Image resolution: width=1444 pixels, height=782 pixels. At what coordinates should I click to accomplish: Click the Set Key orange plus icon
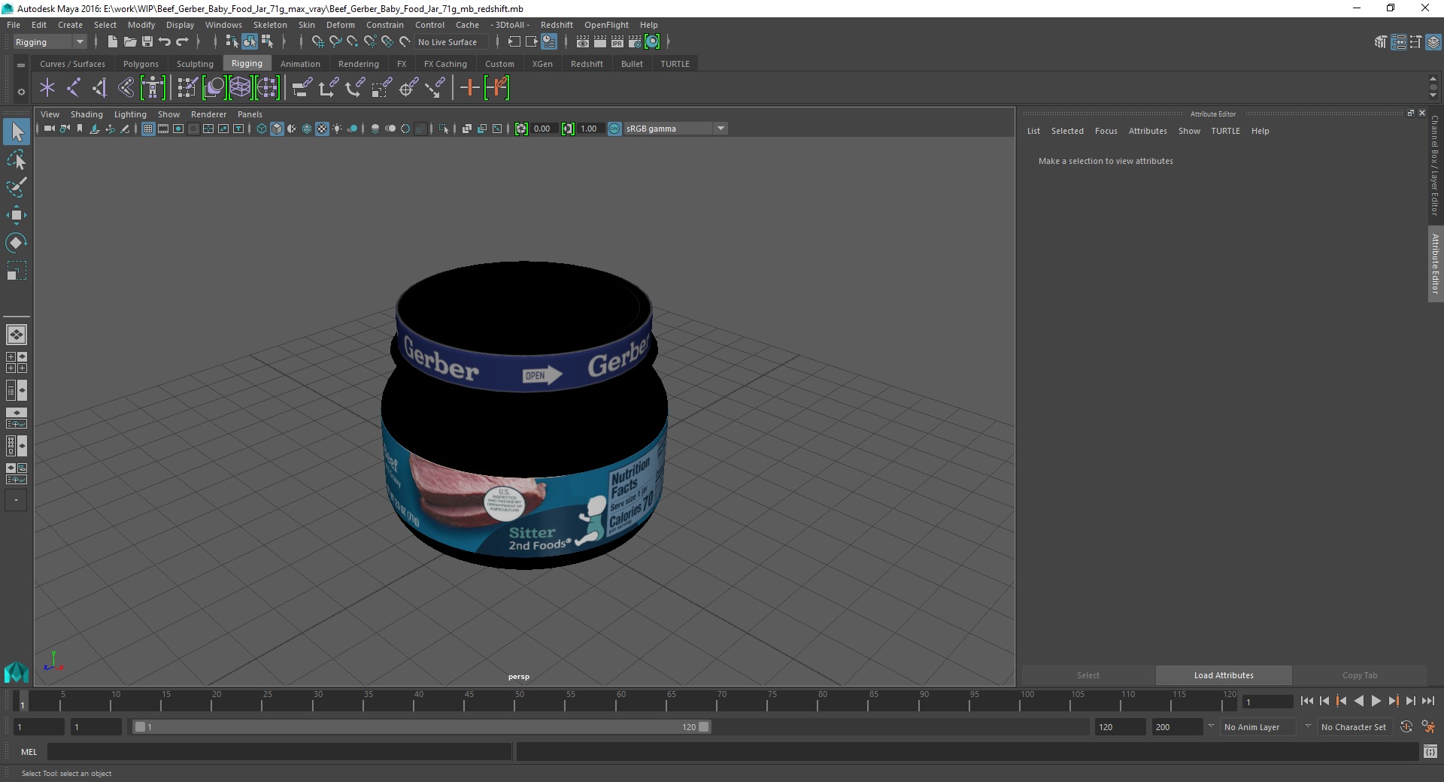(469, 88)
